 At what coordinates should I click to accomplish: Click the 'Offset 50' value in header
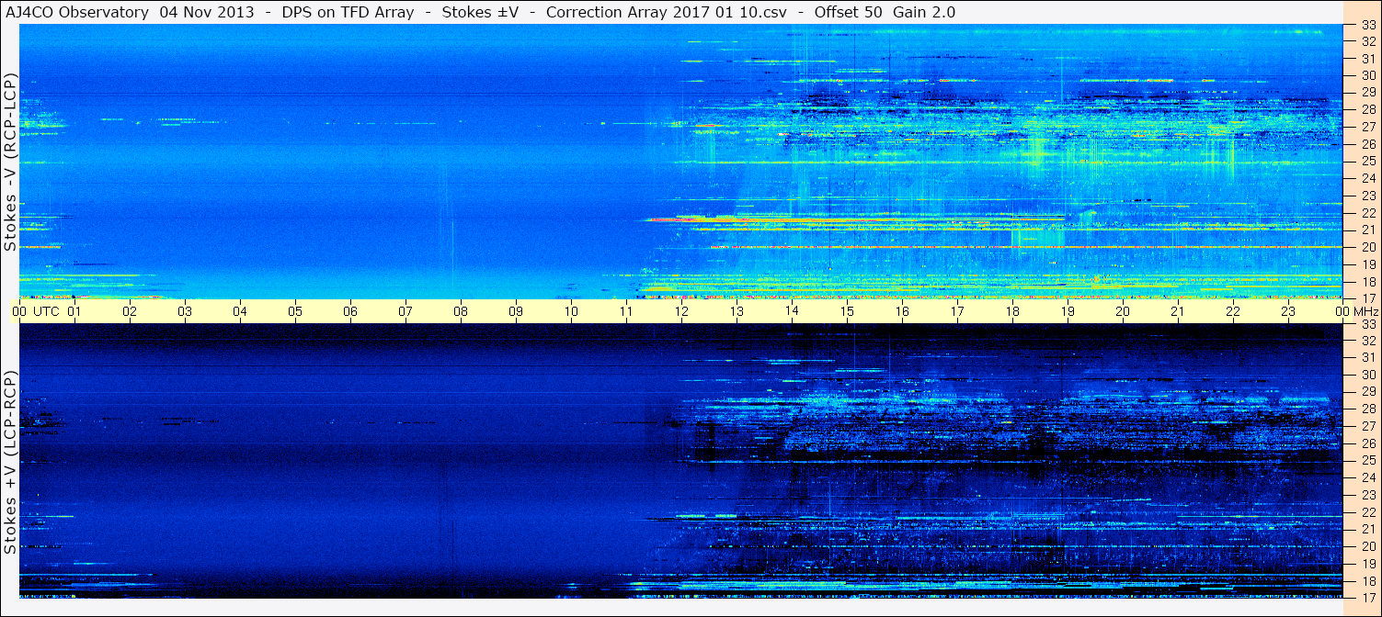click(848, 12)
